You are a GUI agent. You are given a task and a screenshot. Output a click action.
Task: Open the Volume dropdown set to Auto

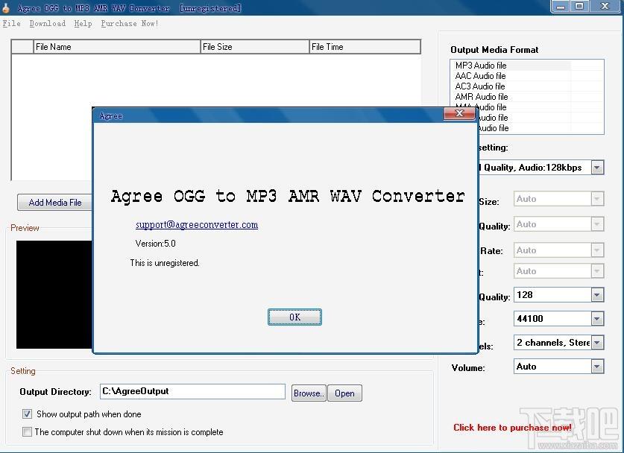pyautogui.click(x=597, y=367)
